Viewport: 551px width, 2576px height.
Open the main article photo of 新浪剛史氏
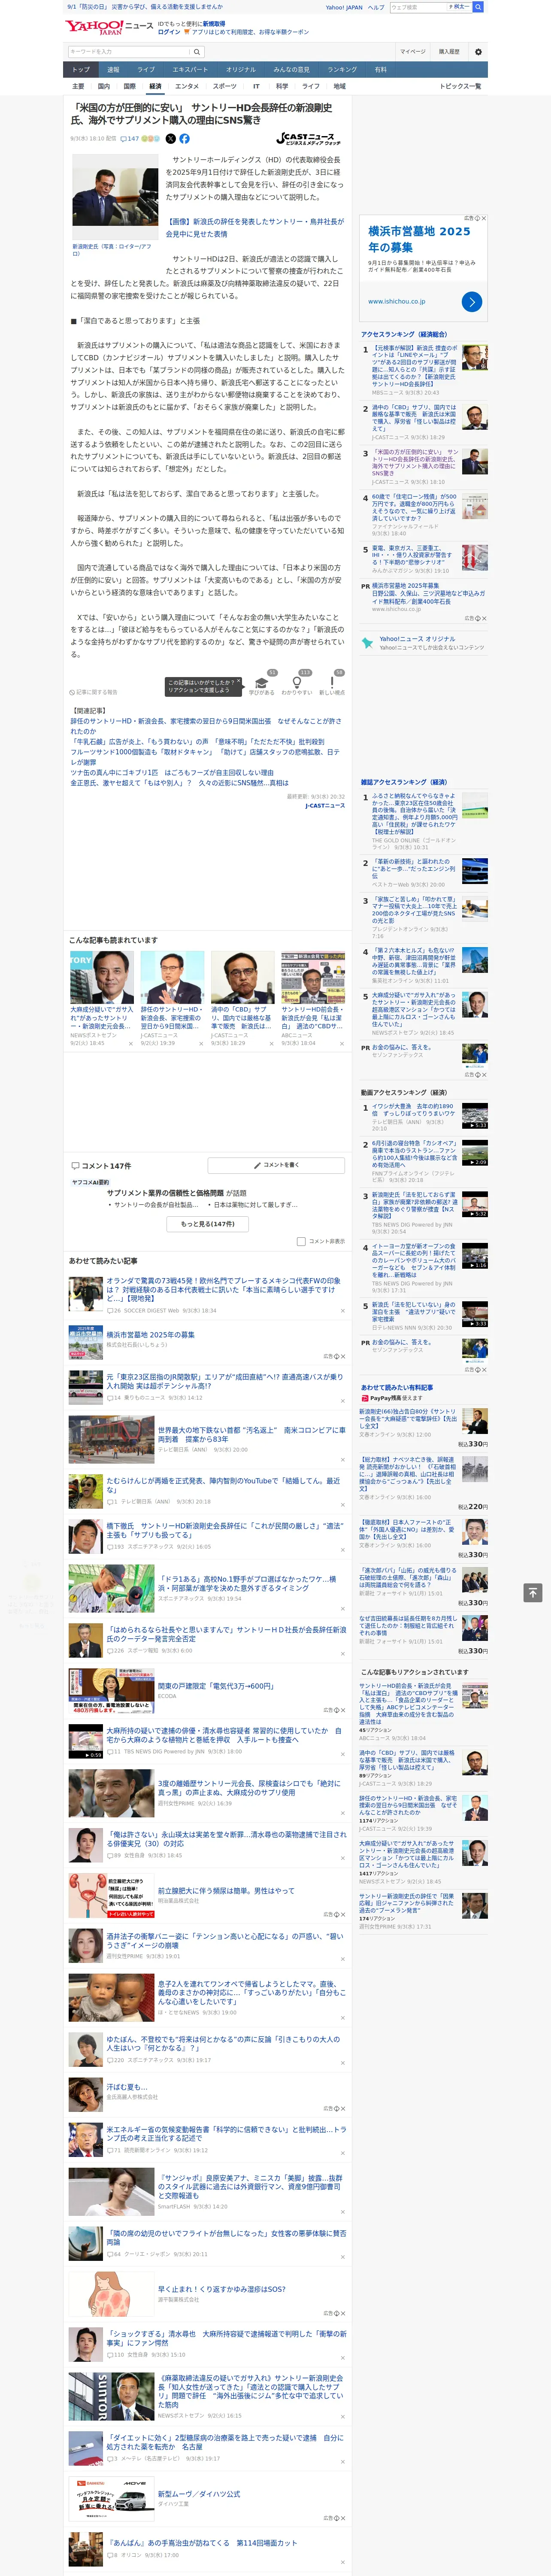(116, 197)
